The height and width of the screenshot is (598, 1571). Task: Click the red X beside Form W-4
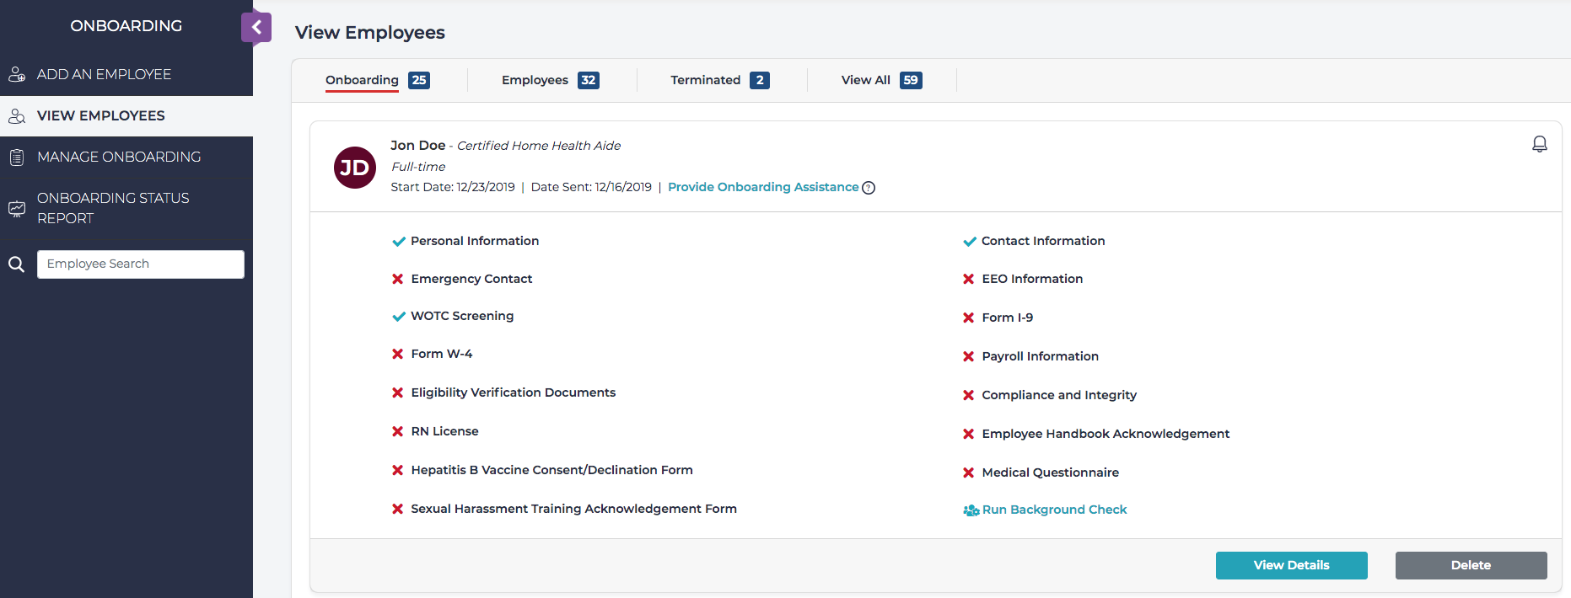point(397,354)
